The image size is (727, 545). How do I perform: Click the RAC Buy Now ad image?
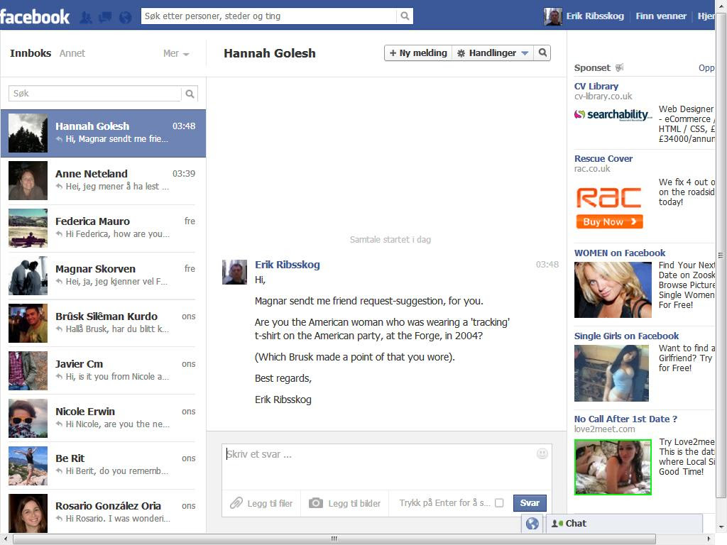pos(609,207)
